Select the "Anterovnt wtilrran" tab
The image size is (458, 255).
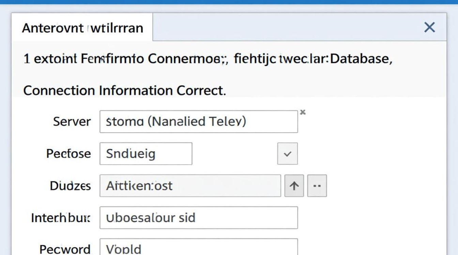coord(82,28)
